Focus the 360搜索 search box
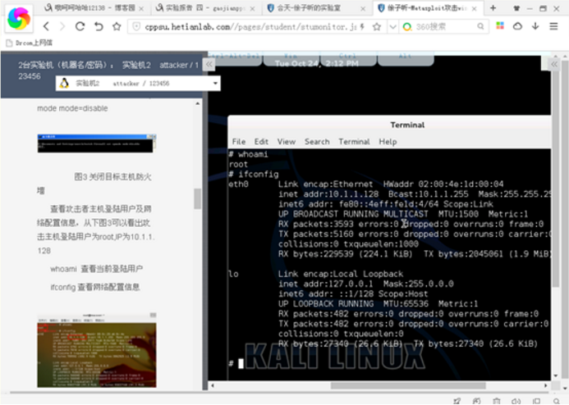Screen dimensions: 569x405 point(444,26)
